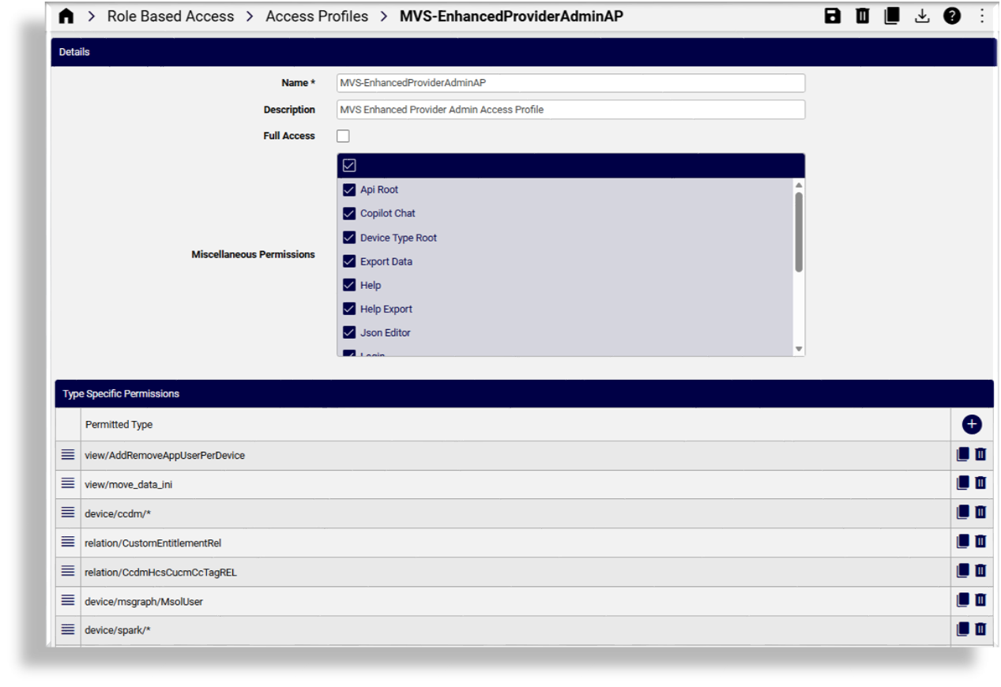This screenshot has width=1001, height=687.
Task: Open the three-dot overflow menu
Action: [982, 16]
